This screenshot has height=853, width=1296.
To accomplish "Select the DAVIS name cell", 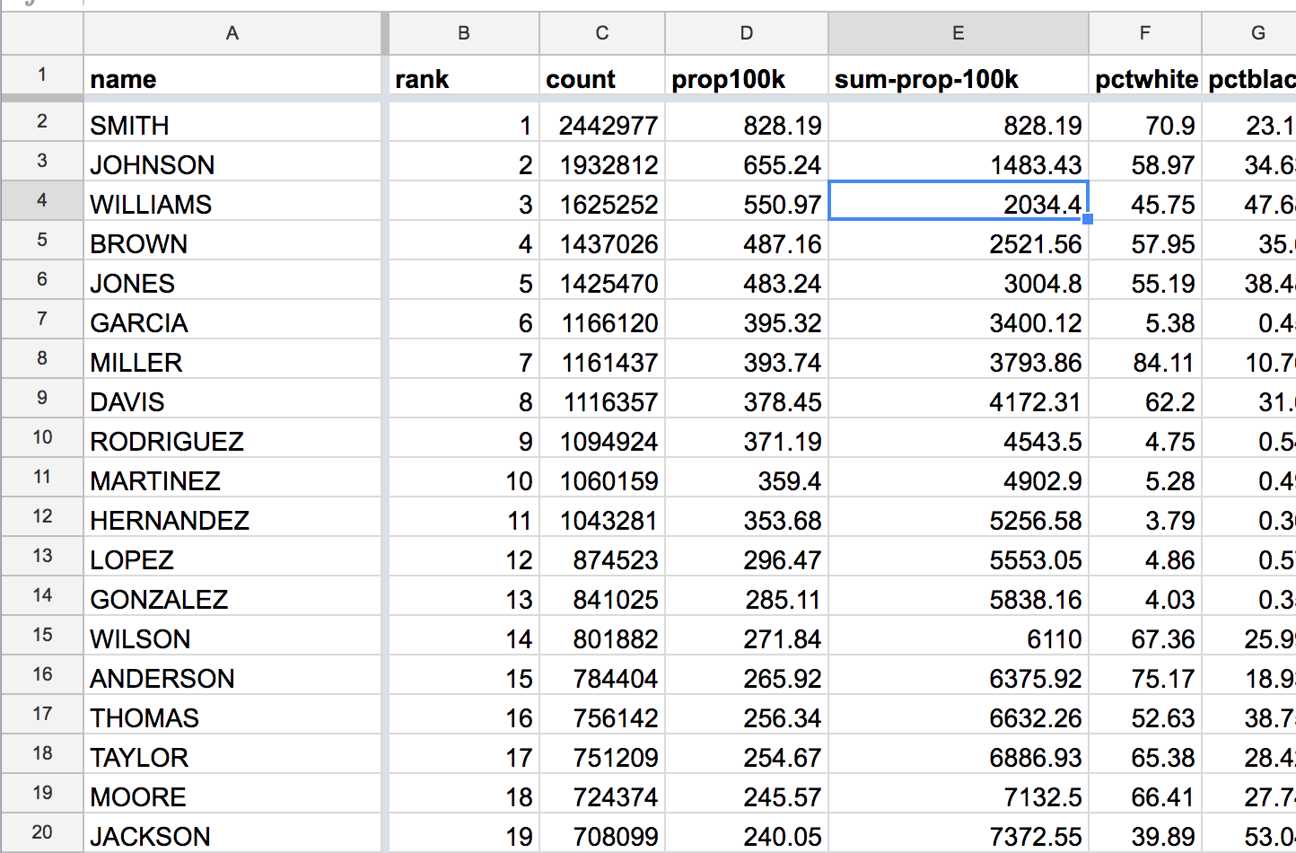I will click(x=232, y=399).
